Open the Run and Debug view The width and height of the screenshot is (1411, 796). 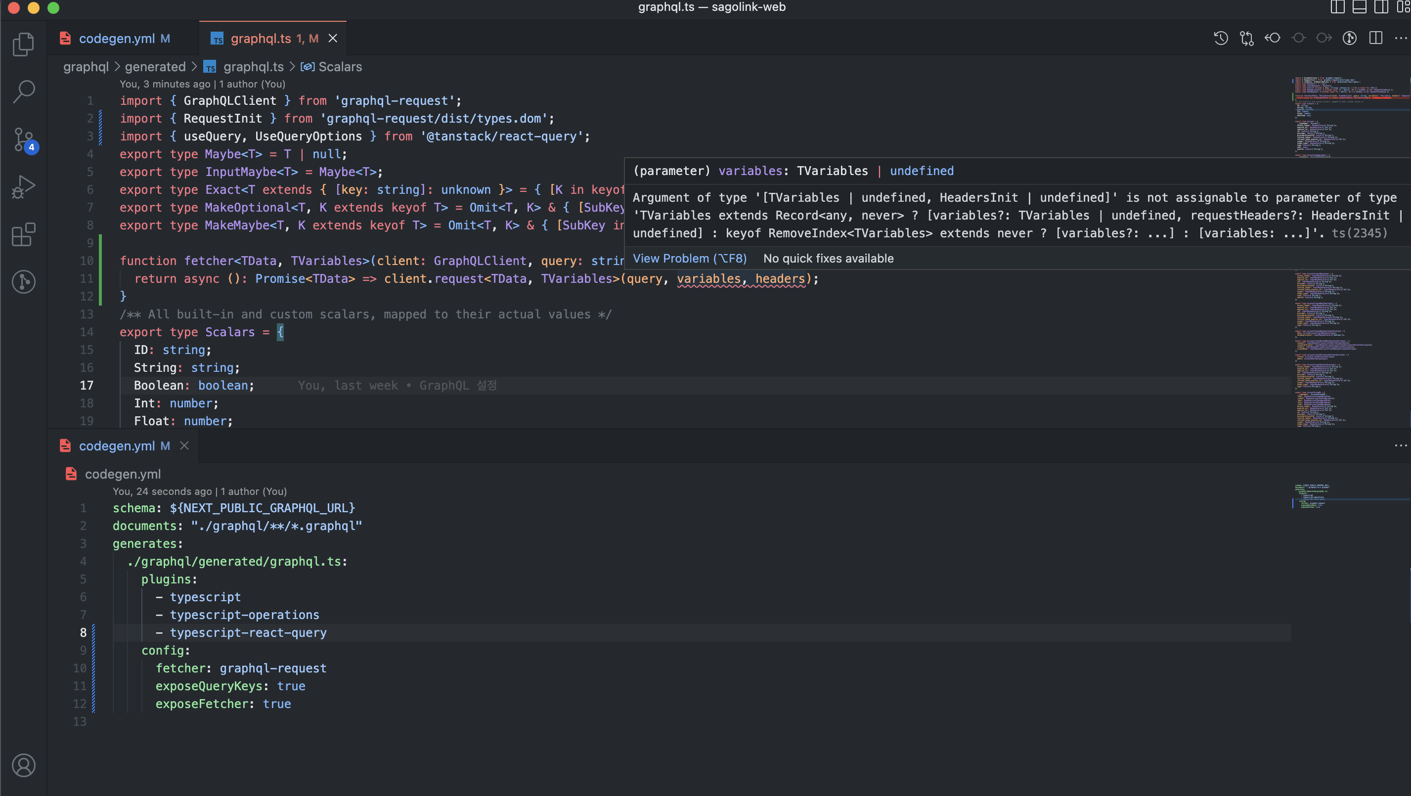[23, 186]
